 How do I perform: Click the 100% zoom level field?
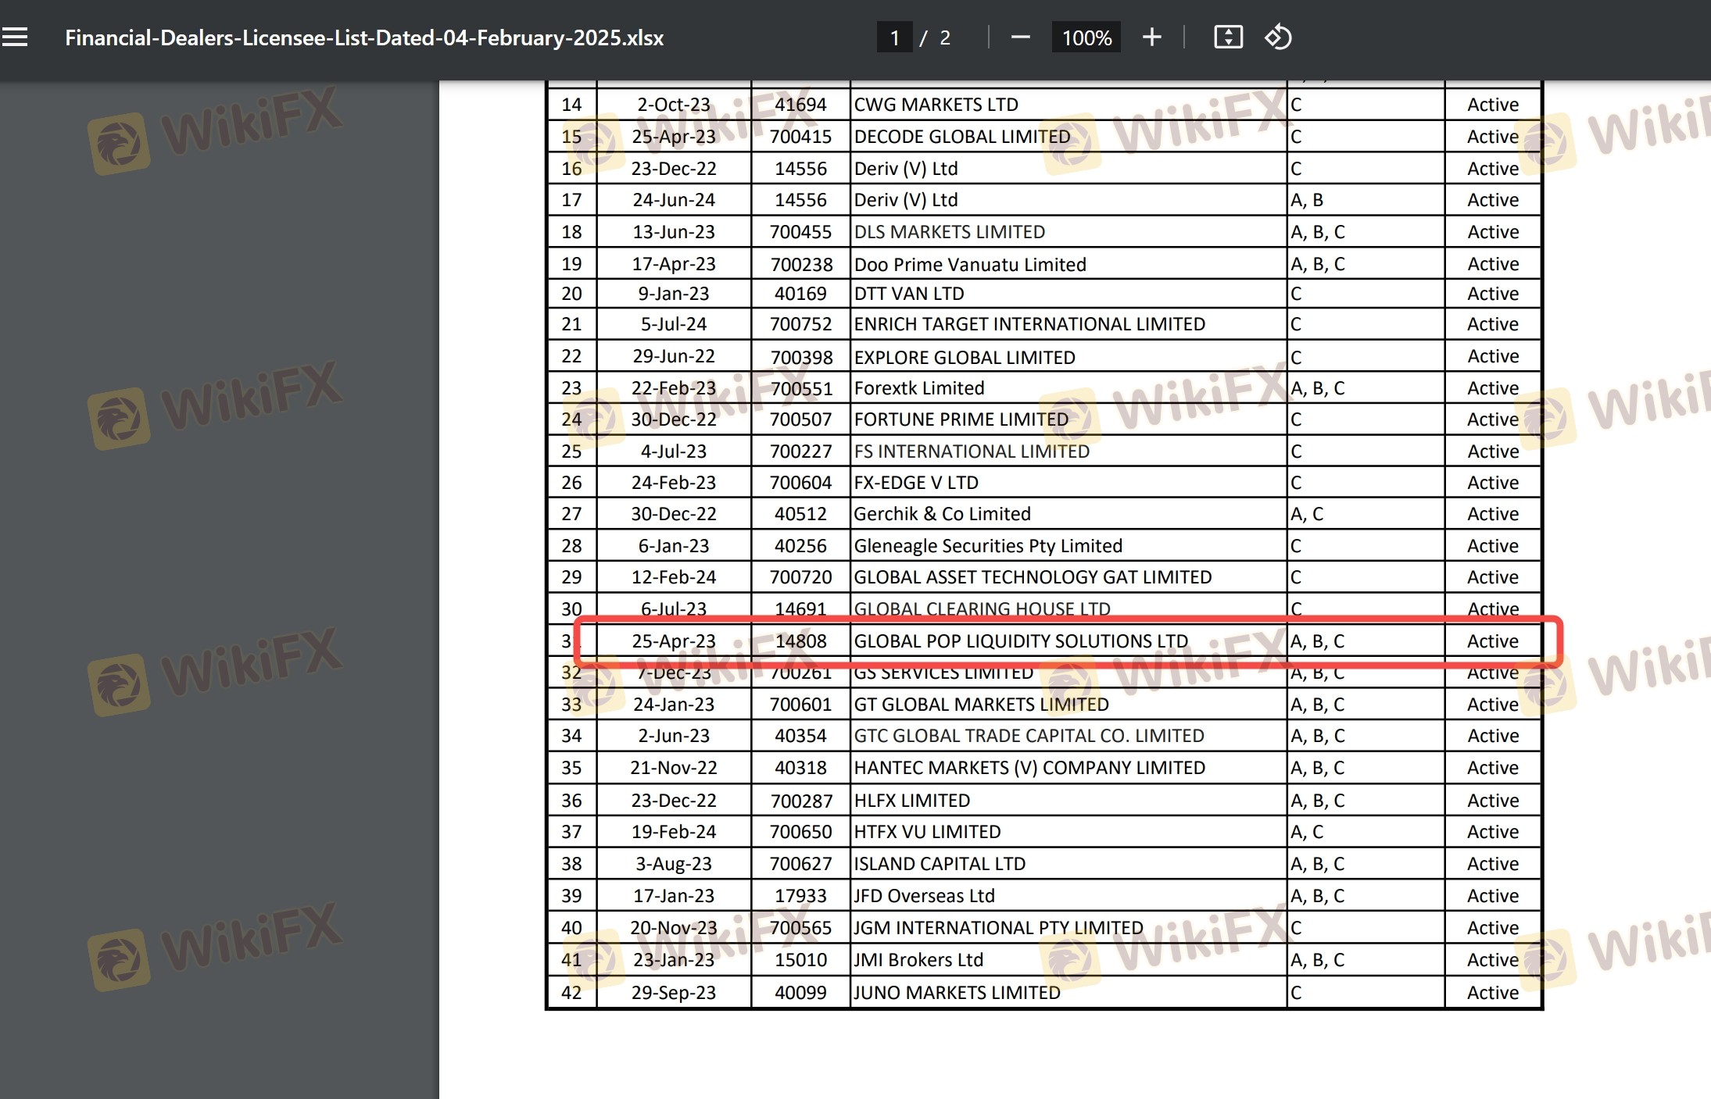[x=1086, y=37]
